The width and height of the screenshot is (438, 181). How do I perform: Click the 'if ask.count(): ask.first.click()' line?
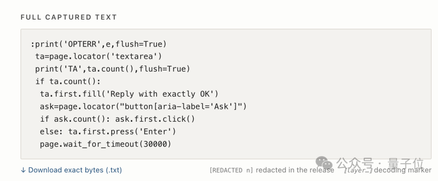(117, 119)
